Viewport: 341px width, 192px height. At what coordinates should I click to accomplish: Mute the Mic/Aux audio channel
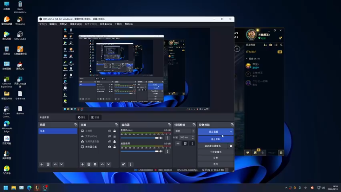(161, 138)
